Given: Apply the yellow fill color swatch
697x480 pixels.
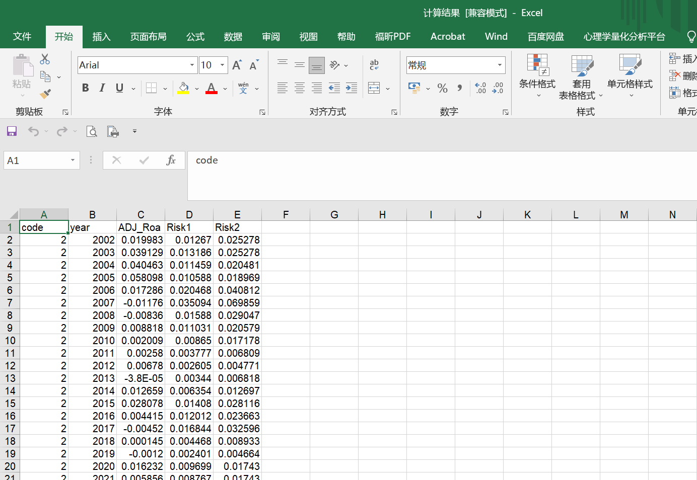Looking at the screenshot, I should tap(183, 88).
